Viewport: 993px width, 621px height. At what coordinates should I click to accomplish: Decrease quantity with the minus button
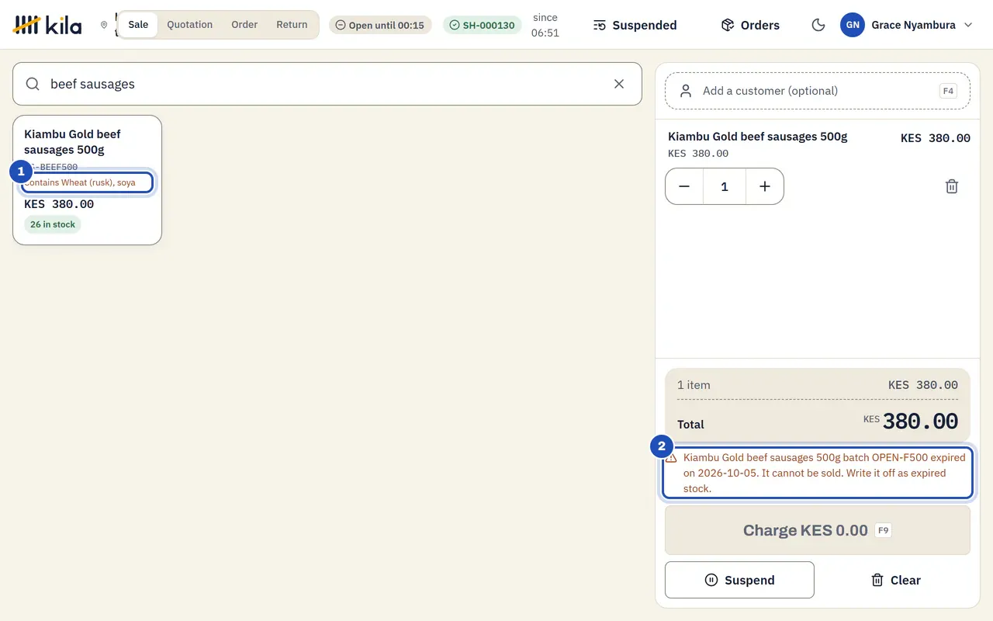tap(684, 186)
